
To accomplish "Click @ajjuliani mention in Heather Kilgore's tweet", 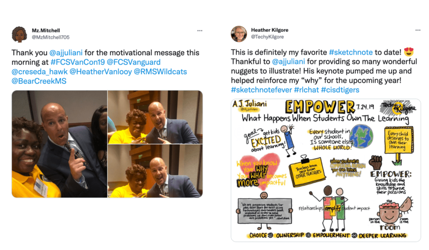I will [x=288, y=62].
